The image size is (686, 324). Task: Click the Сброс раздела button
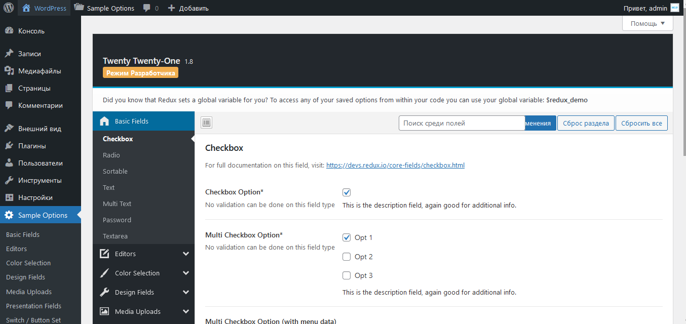click(586, 123)
